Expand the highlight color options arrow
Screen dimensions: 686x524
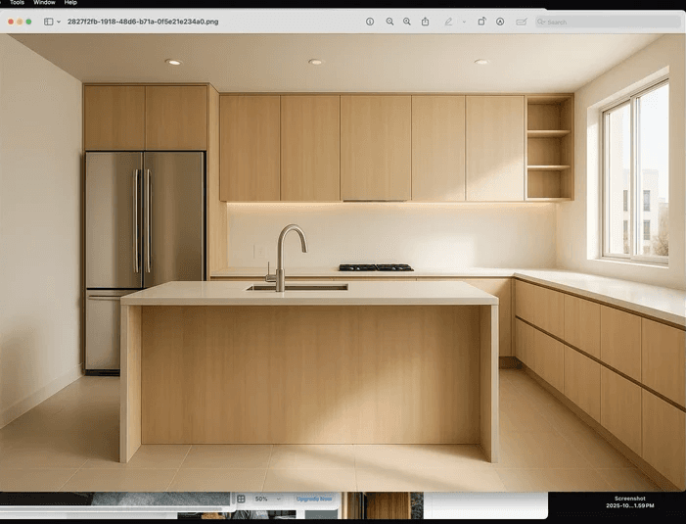[464, 22]
